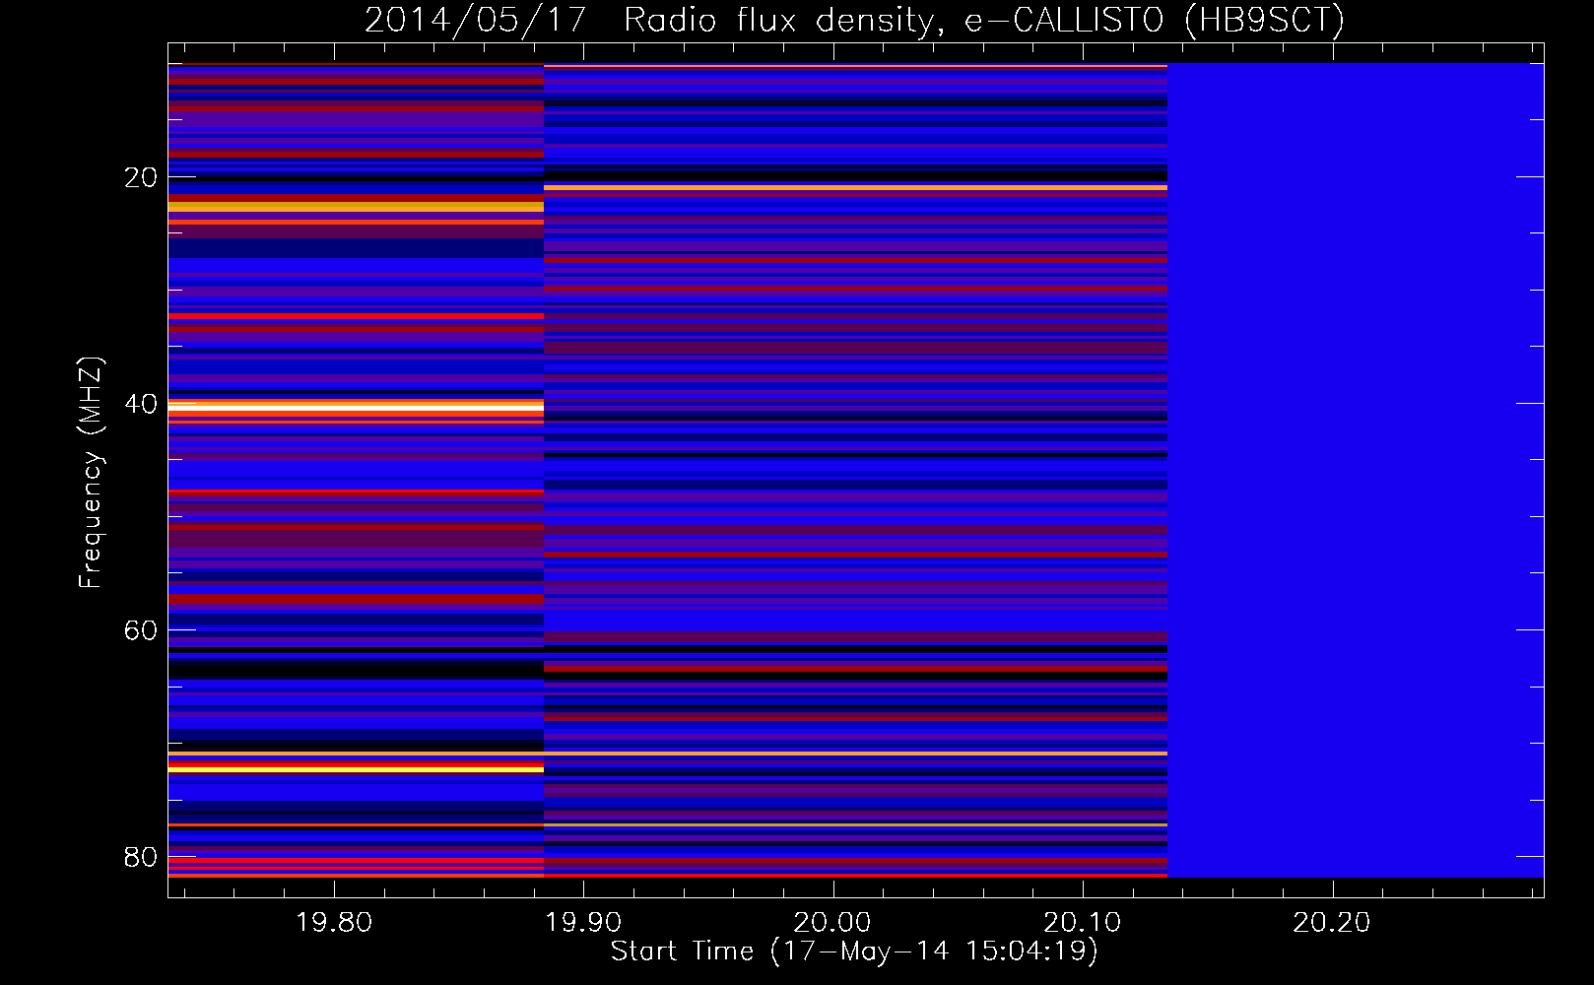1594x985 pixels.
Task: Click the solid blue no-data region after 20.13
Action: (x=1356, y=471)
